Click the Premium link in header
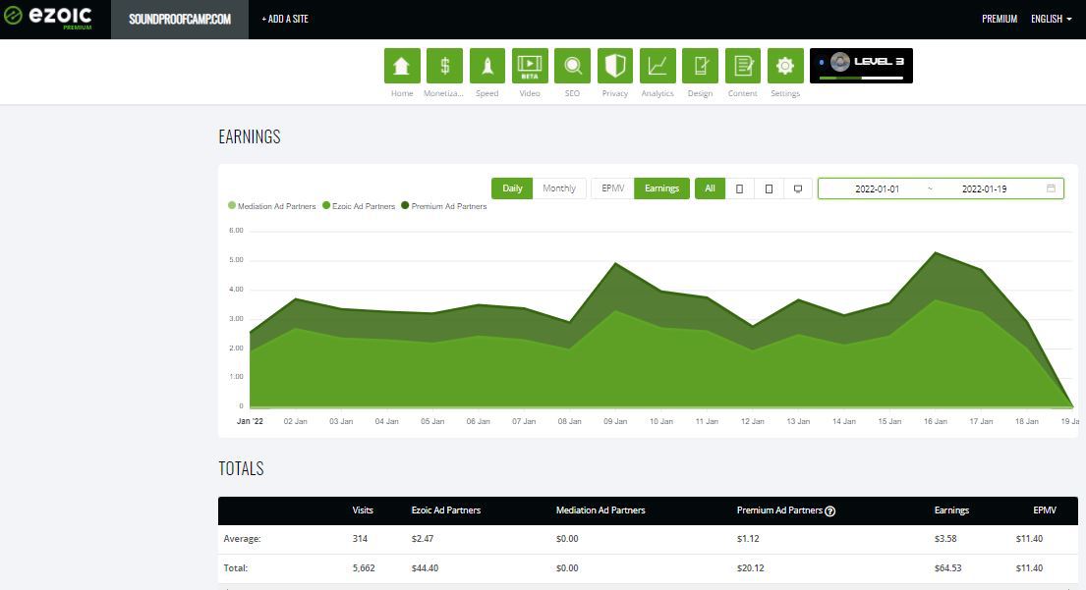Viewport: 1086px width, 590px height. coord(1000,19)
